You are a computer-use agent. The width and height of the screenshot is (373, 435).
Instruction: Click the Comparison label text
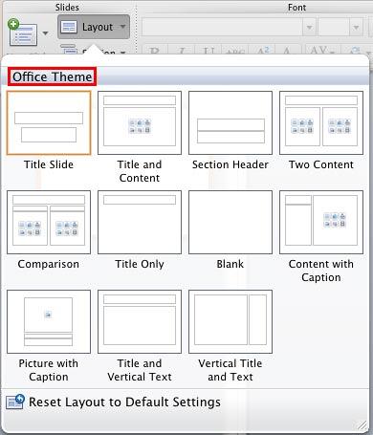pos(49,264)
